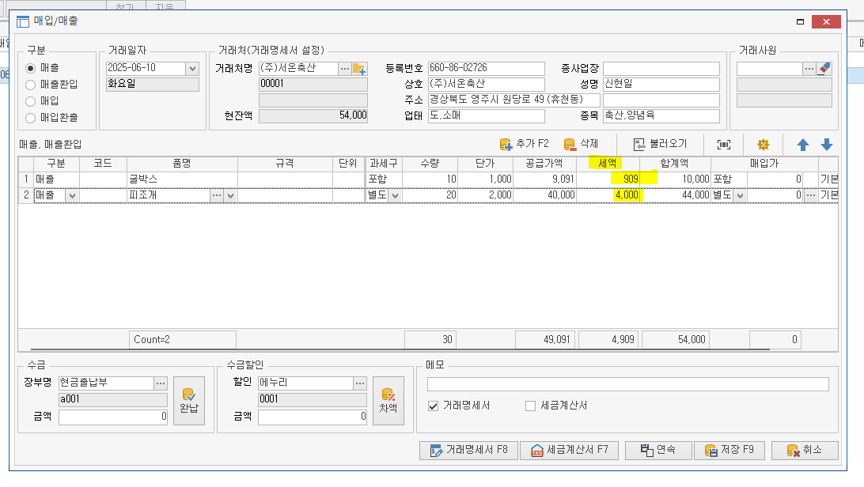Click the 추가 F2 add row button
Viewport: 864px width, 487px height.
[x=524, y=144]
